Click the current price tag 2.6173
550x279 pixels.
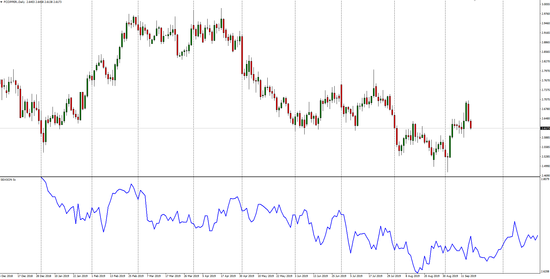[545, 128]
